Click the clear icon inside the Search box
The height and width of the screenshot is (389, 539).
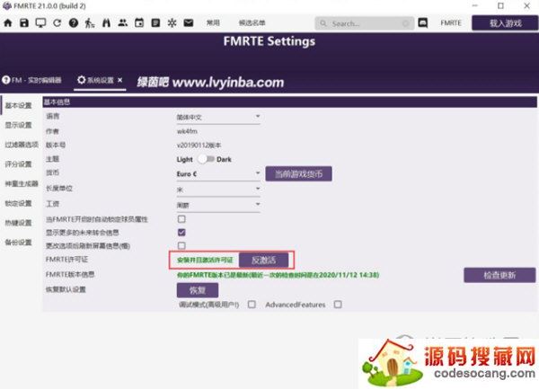406,23
